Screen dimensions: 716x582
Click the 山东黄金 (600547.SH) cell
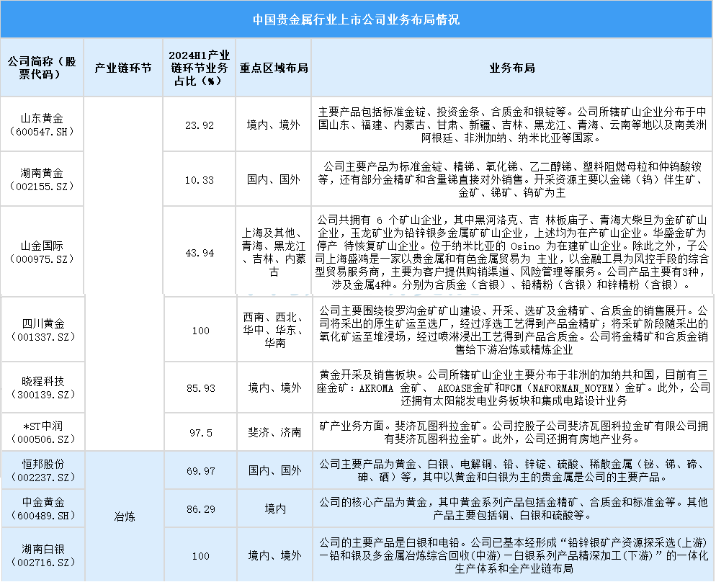tap(42, 125)
